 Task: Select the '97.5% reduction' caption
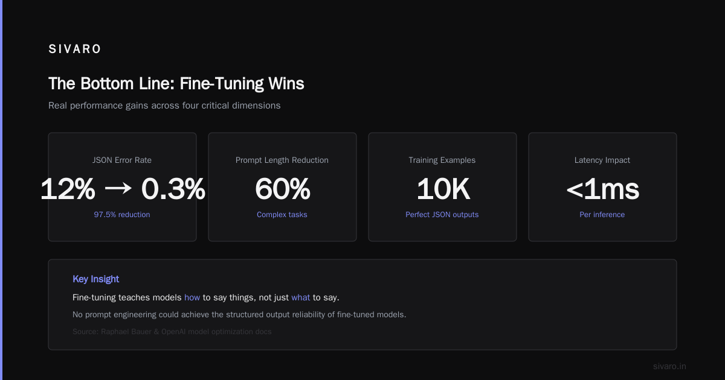click(x=122, y=215)
